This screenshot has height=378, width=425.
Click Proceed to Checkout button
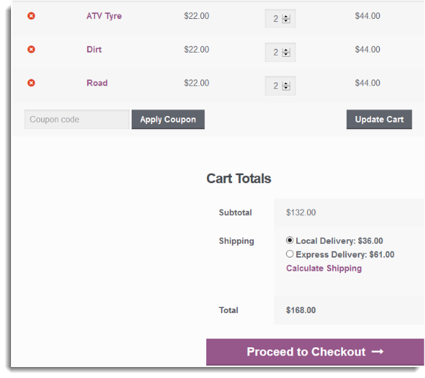click(x=315, y=352)
